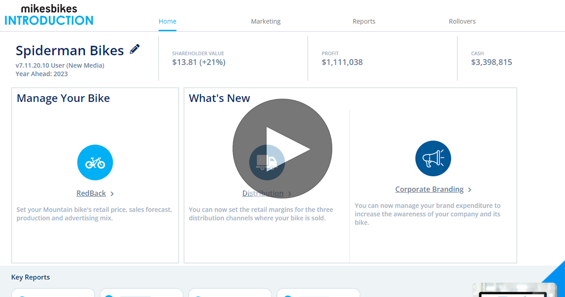Open the Home tab
Screen dimensions: 565x297
pos(168,21)
